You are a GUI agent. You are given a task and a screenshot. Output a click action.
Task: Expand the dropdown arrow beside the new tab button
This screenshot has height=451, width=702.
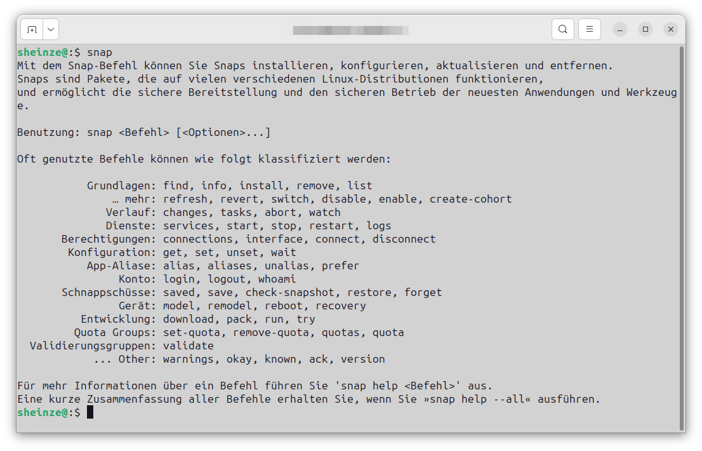(51, 29)
